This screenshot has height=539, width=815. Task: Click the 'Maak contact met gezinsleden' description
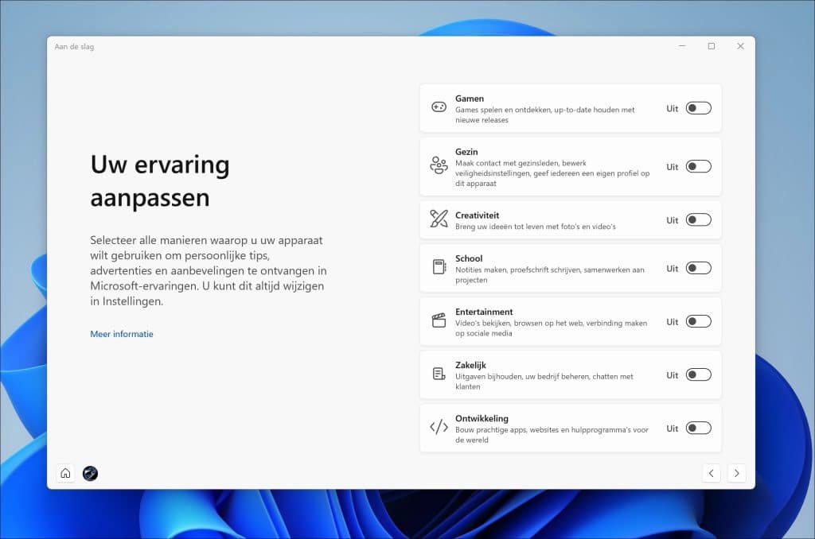point(552,173)
